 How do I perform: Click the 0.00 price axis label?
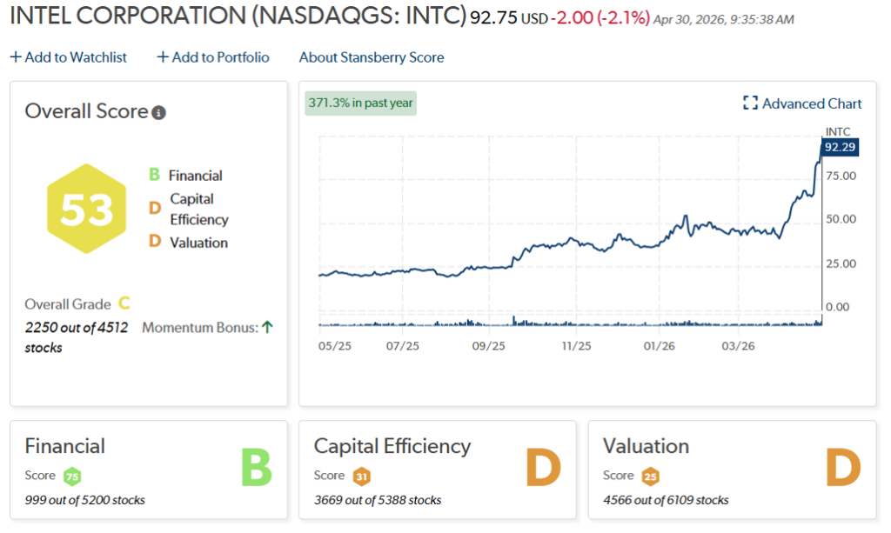(838, 307)
